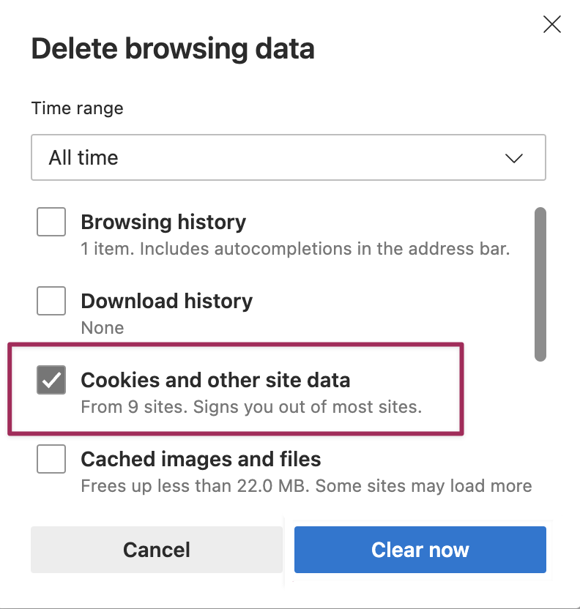
Task: Click the 'Browsing history' label
Action: tap(163, 222)
